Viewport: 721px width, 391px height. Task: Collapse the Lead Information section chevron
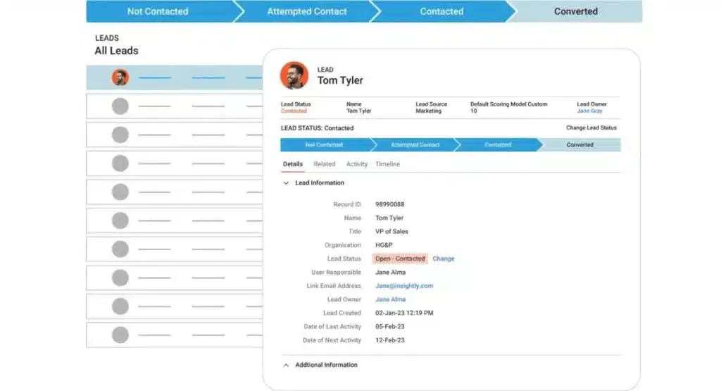pos(286,183)
